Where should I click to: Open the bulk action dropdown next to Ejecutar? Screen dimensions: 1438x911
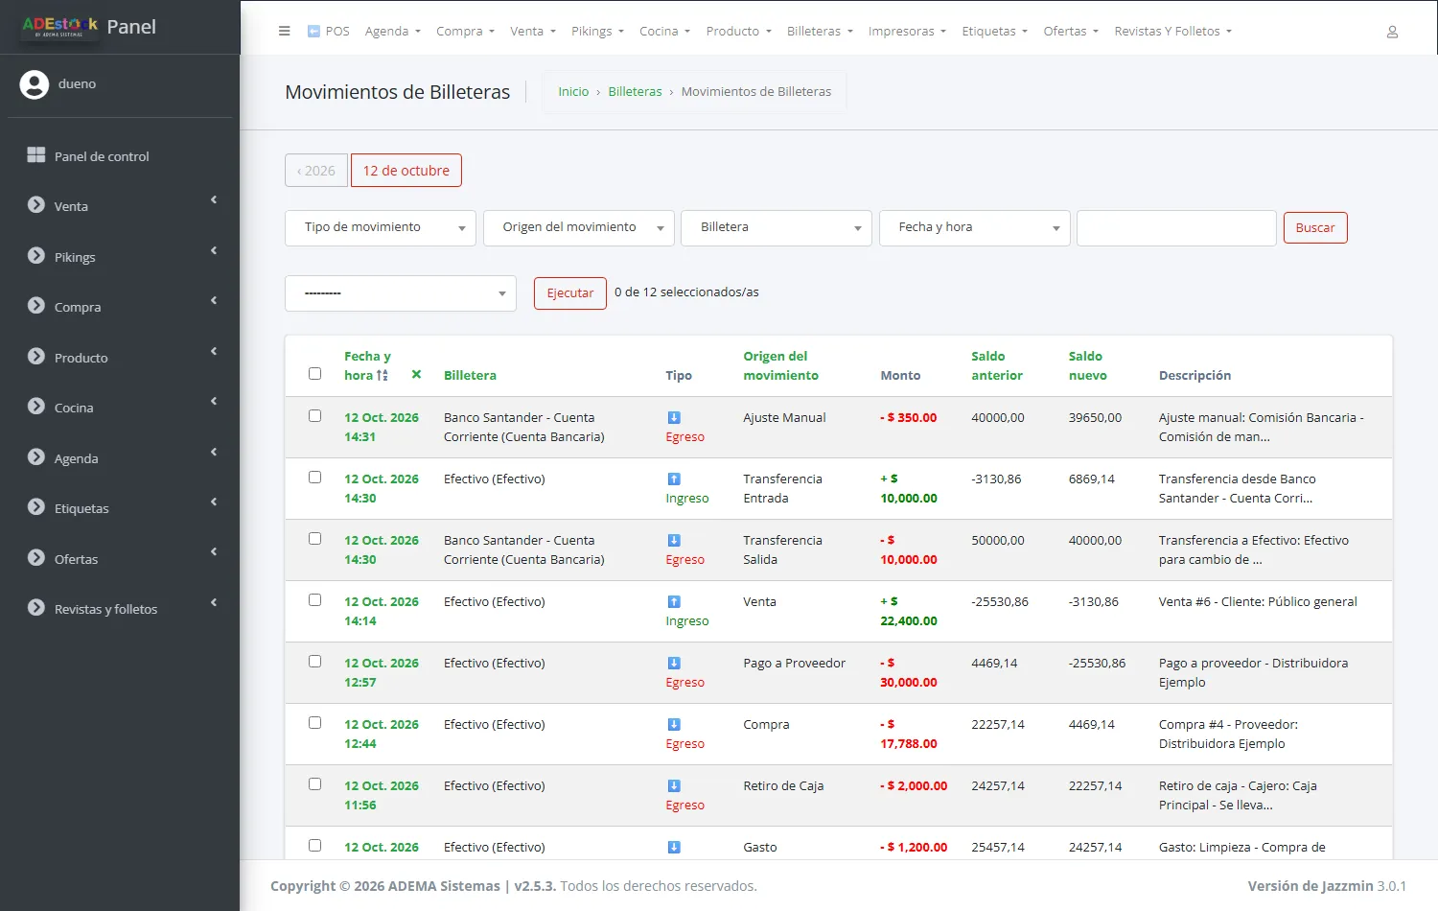pyautogui.click(x=401, y=293)
